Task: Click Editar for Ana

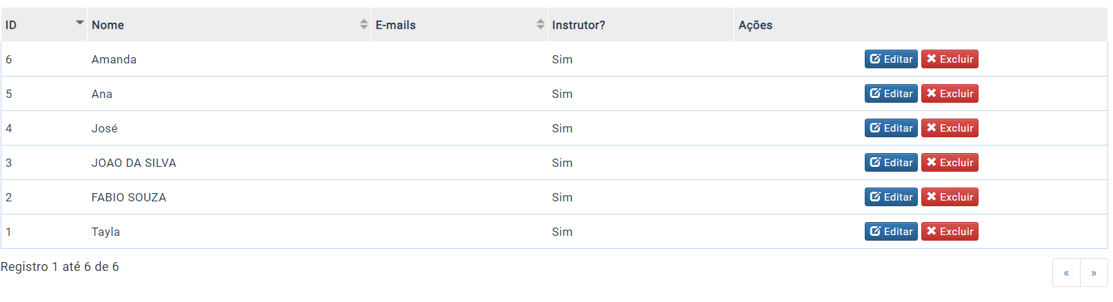Action: pos(891,94)
